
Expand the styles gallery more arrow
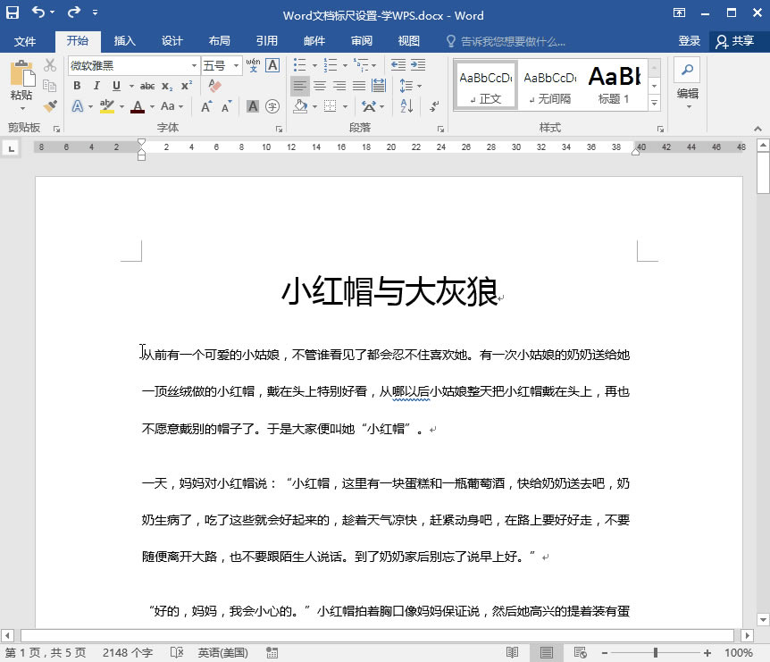pos(654,104)
